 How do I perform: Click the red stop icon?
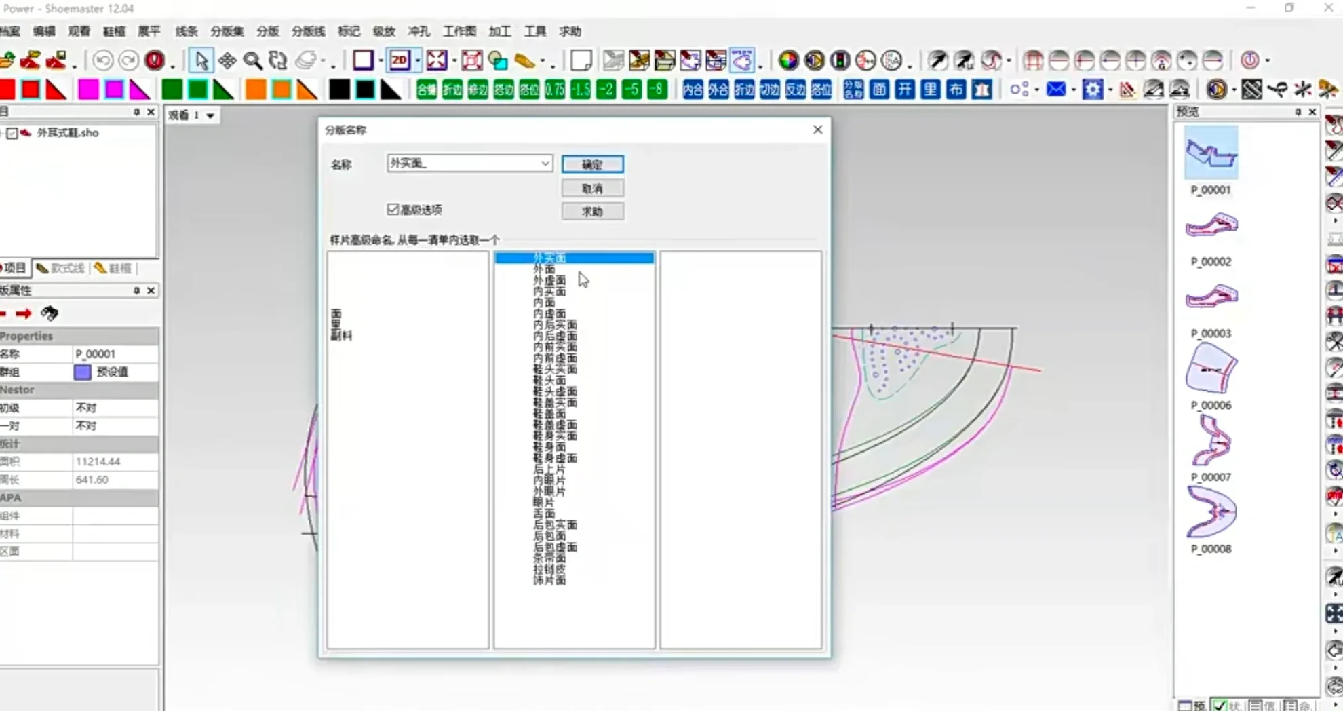tap(155, 60)
